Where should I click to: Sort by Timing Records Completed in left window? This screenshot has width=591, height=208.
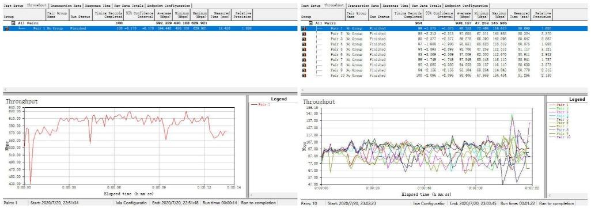[108, 15]
